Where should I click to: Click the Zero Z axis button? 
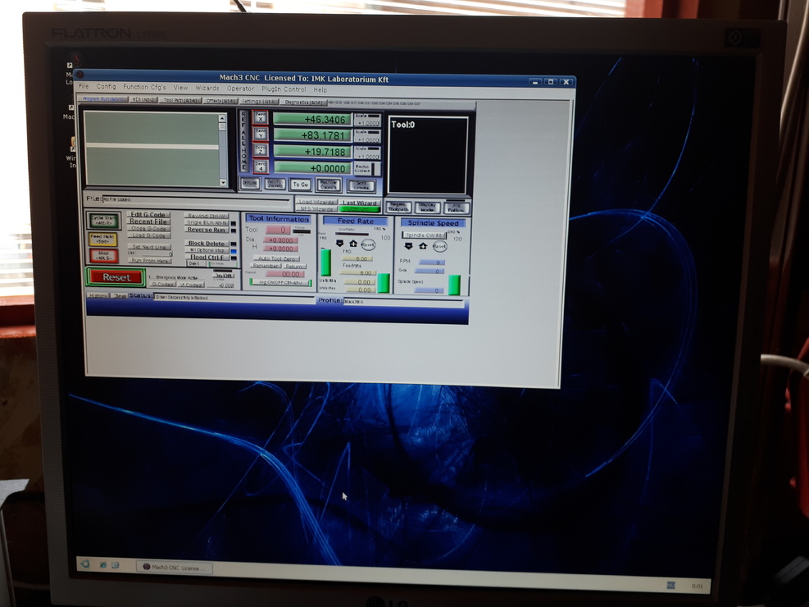260,151
